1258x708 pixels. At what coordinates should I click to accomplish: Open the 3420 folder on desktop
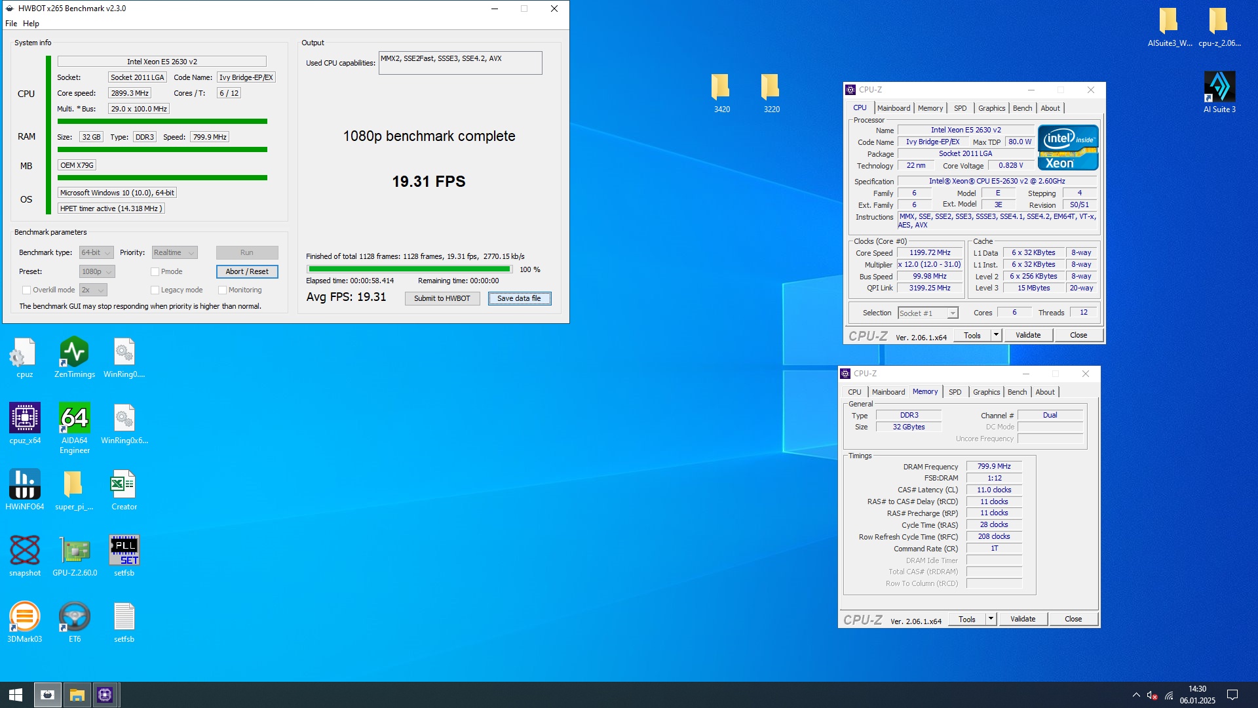point(721,93)
